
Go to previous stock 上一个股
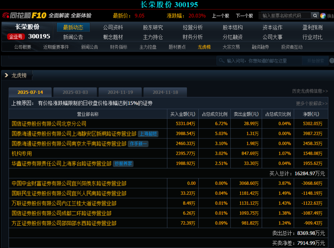coord(220,16)
